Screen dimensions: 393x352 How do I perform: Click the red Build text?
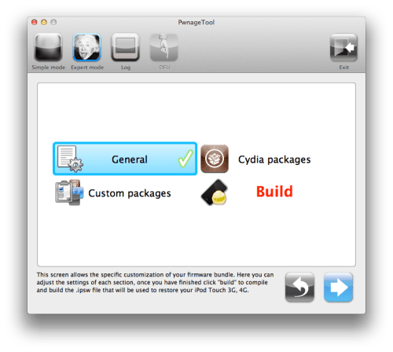tap(274, 192)
